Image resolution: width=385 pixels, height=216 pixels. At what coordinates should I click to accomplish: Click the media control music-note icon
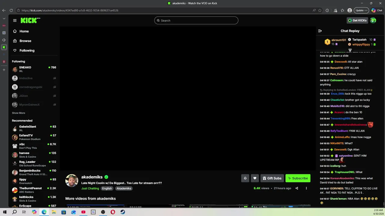[x=335, y=10]
